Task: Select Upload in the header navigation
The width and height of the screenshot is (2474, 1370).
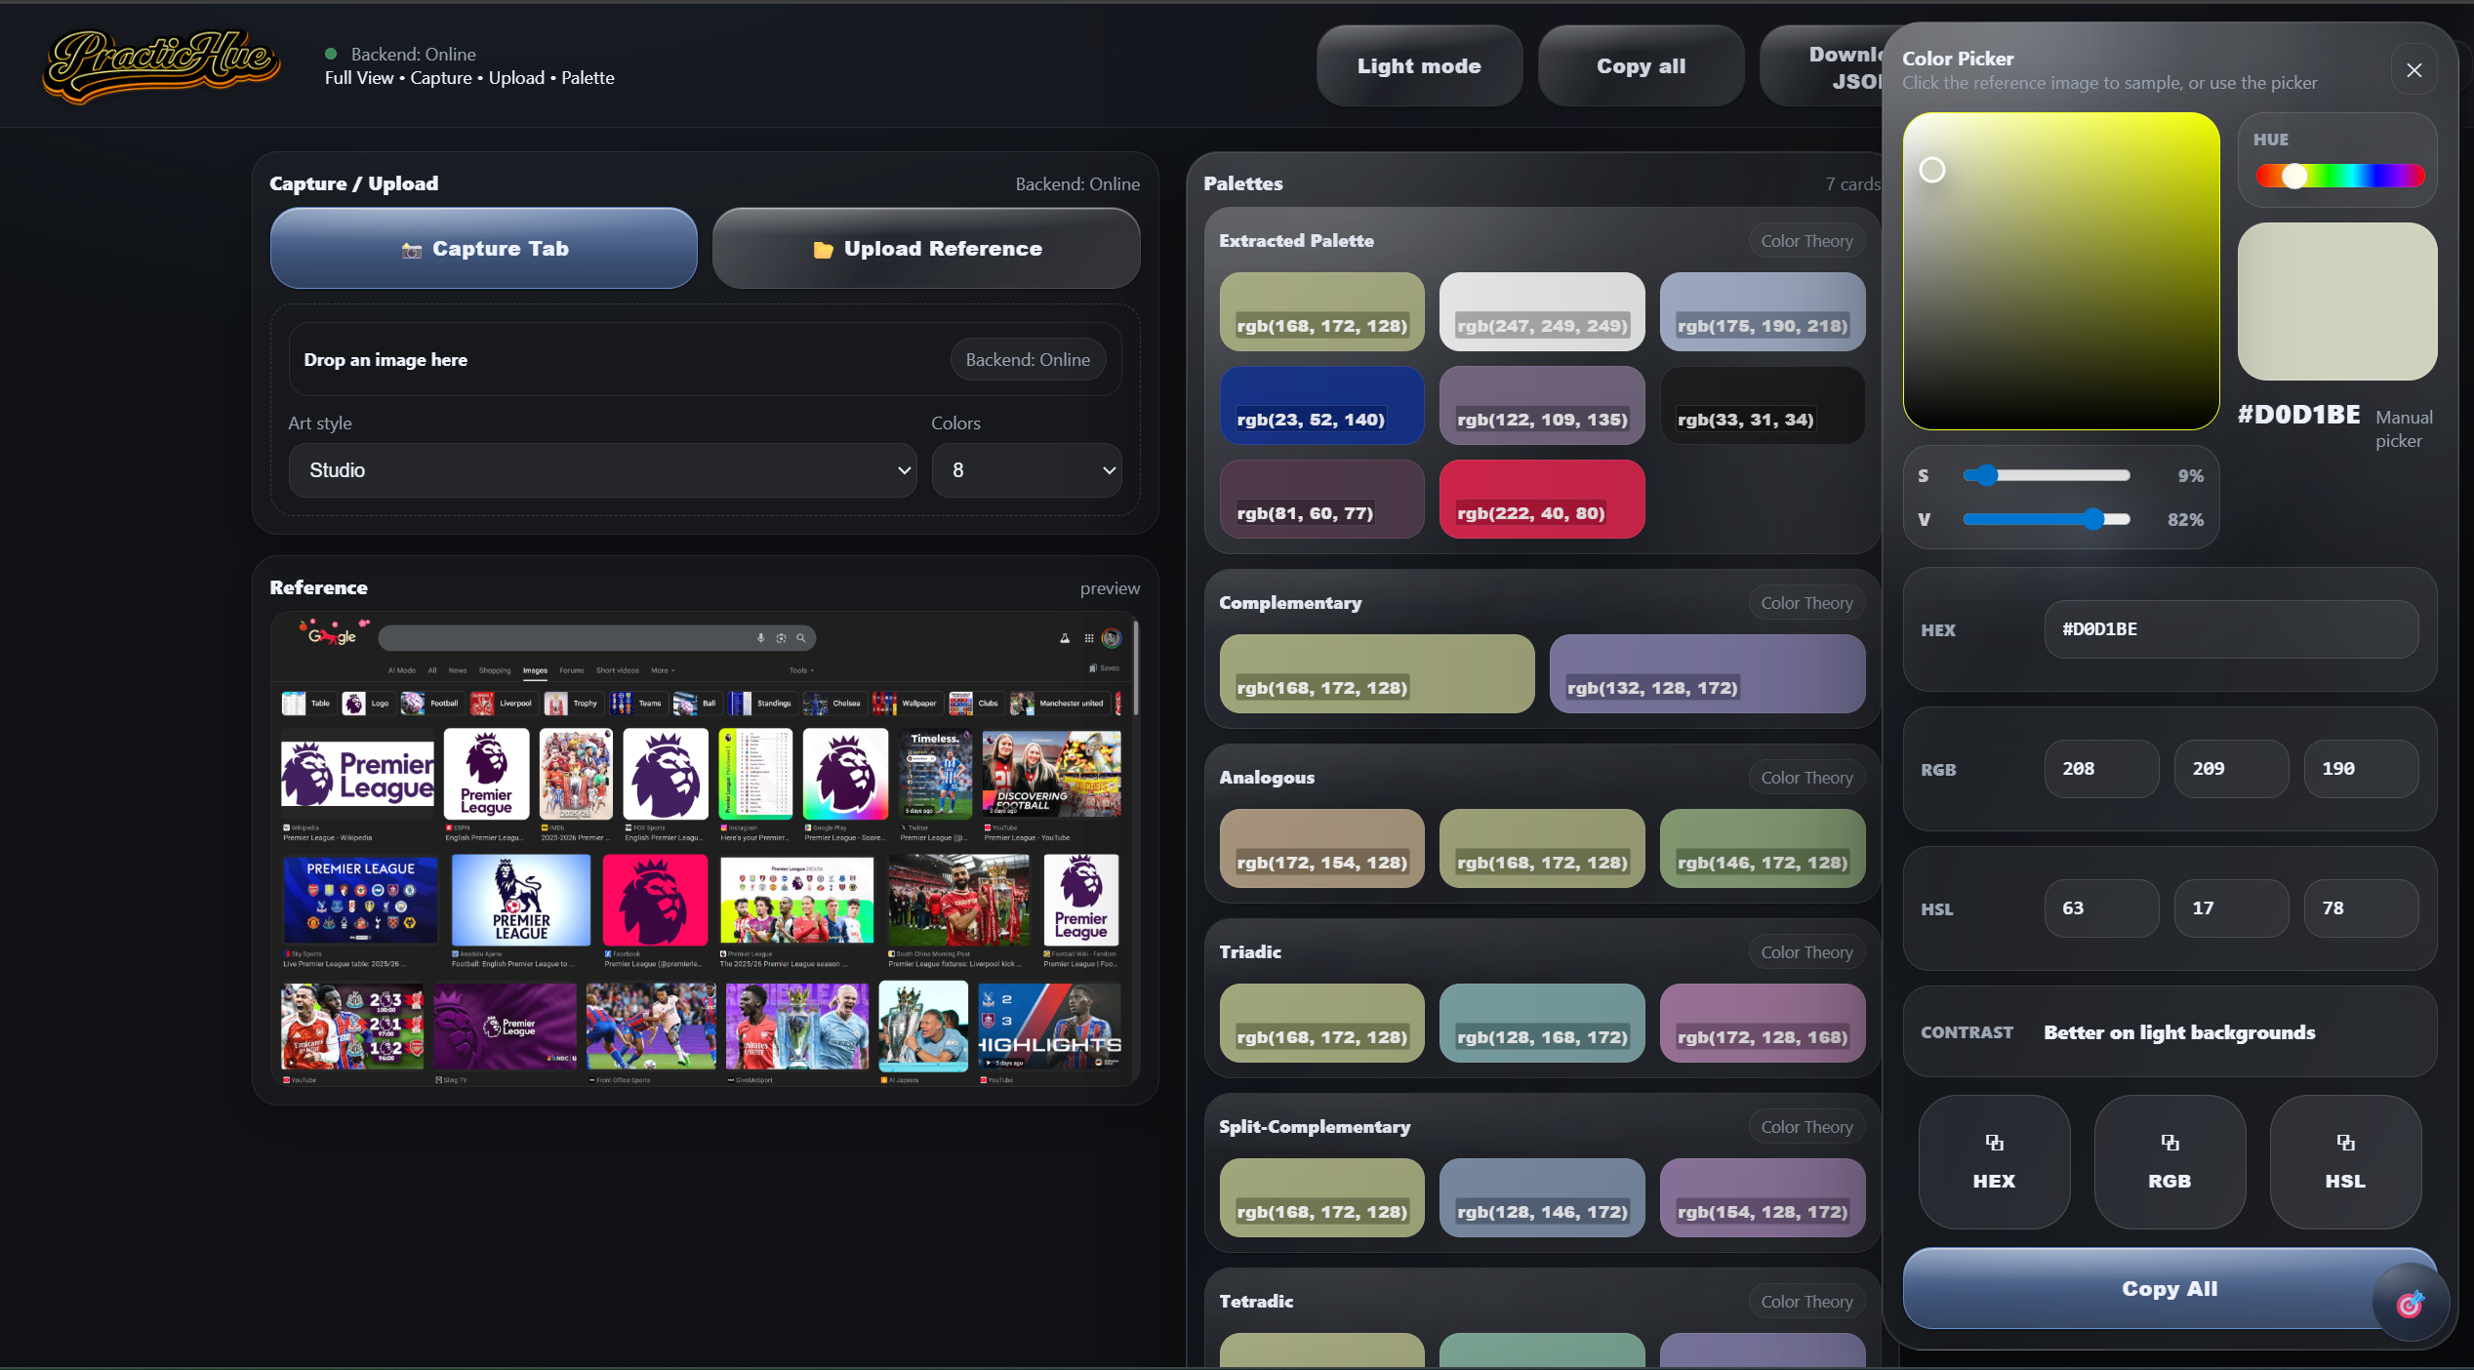Action: click(x=517, y=78)
